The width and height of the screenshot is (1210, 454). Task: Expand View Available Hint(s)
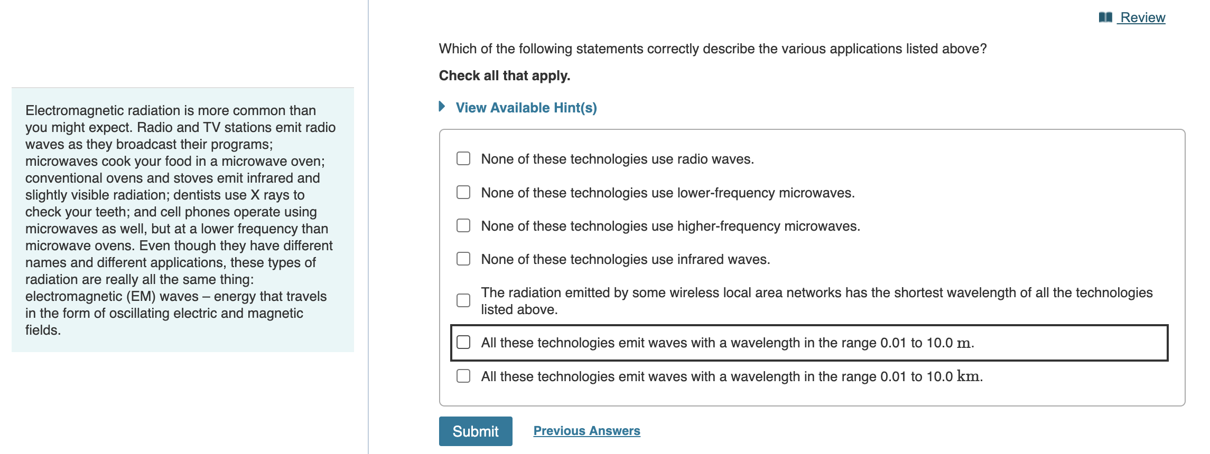click(x=526, y=108)
